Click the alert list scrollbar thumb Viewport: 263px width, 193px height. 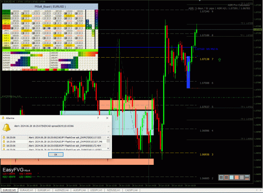pos(108,141)
